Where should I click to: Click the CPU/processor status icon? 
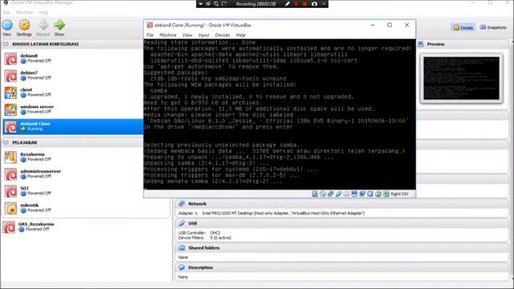(370, 194)
